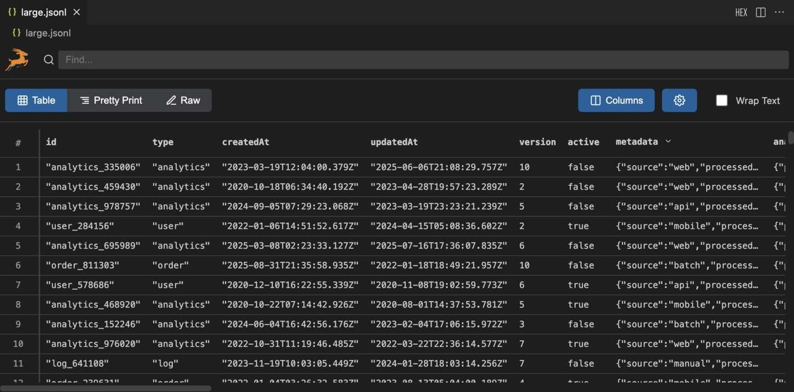Viewport: 794px width, 392px height.
Task: Select cell "user_284156"
Action: coord(80,226)
